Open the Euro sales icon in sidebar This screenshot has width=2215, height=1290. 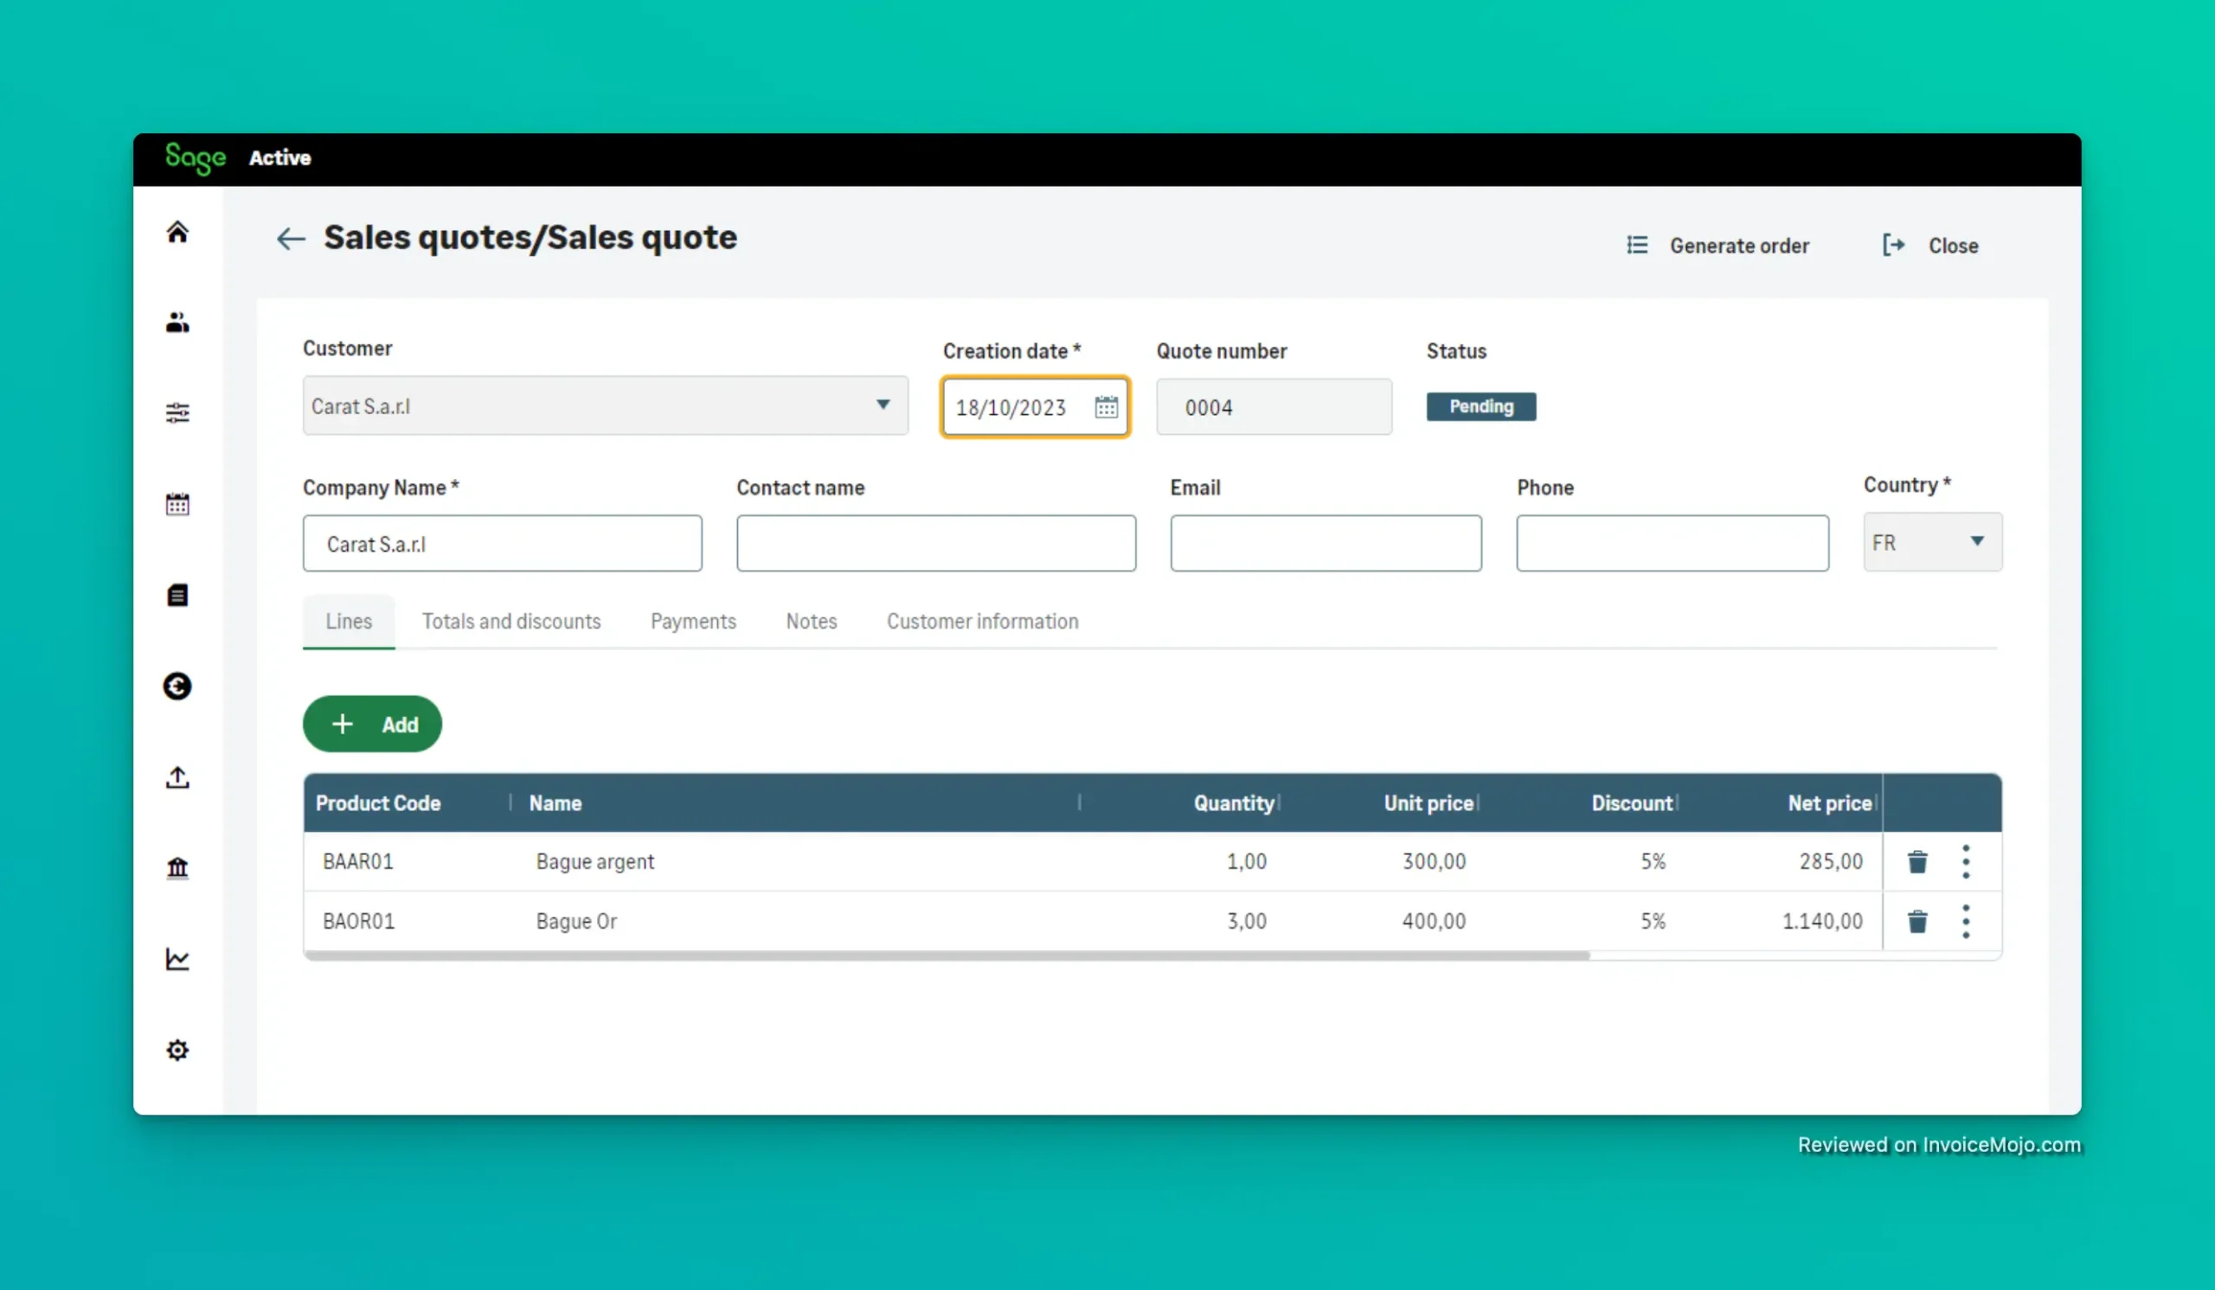pos(177,687)
